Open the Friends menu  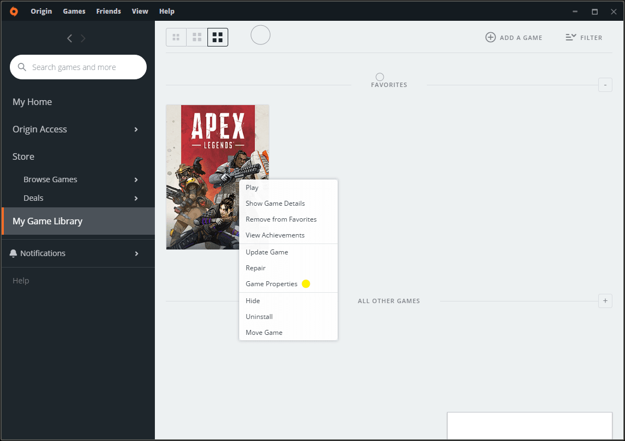point(108,11)
